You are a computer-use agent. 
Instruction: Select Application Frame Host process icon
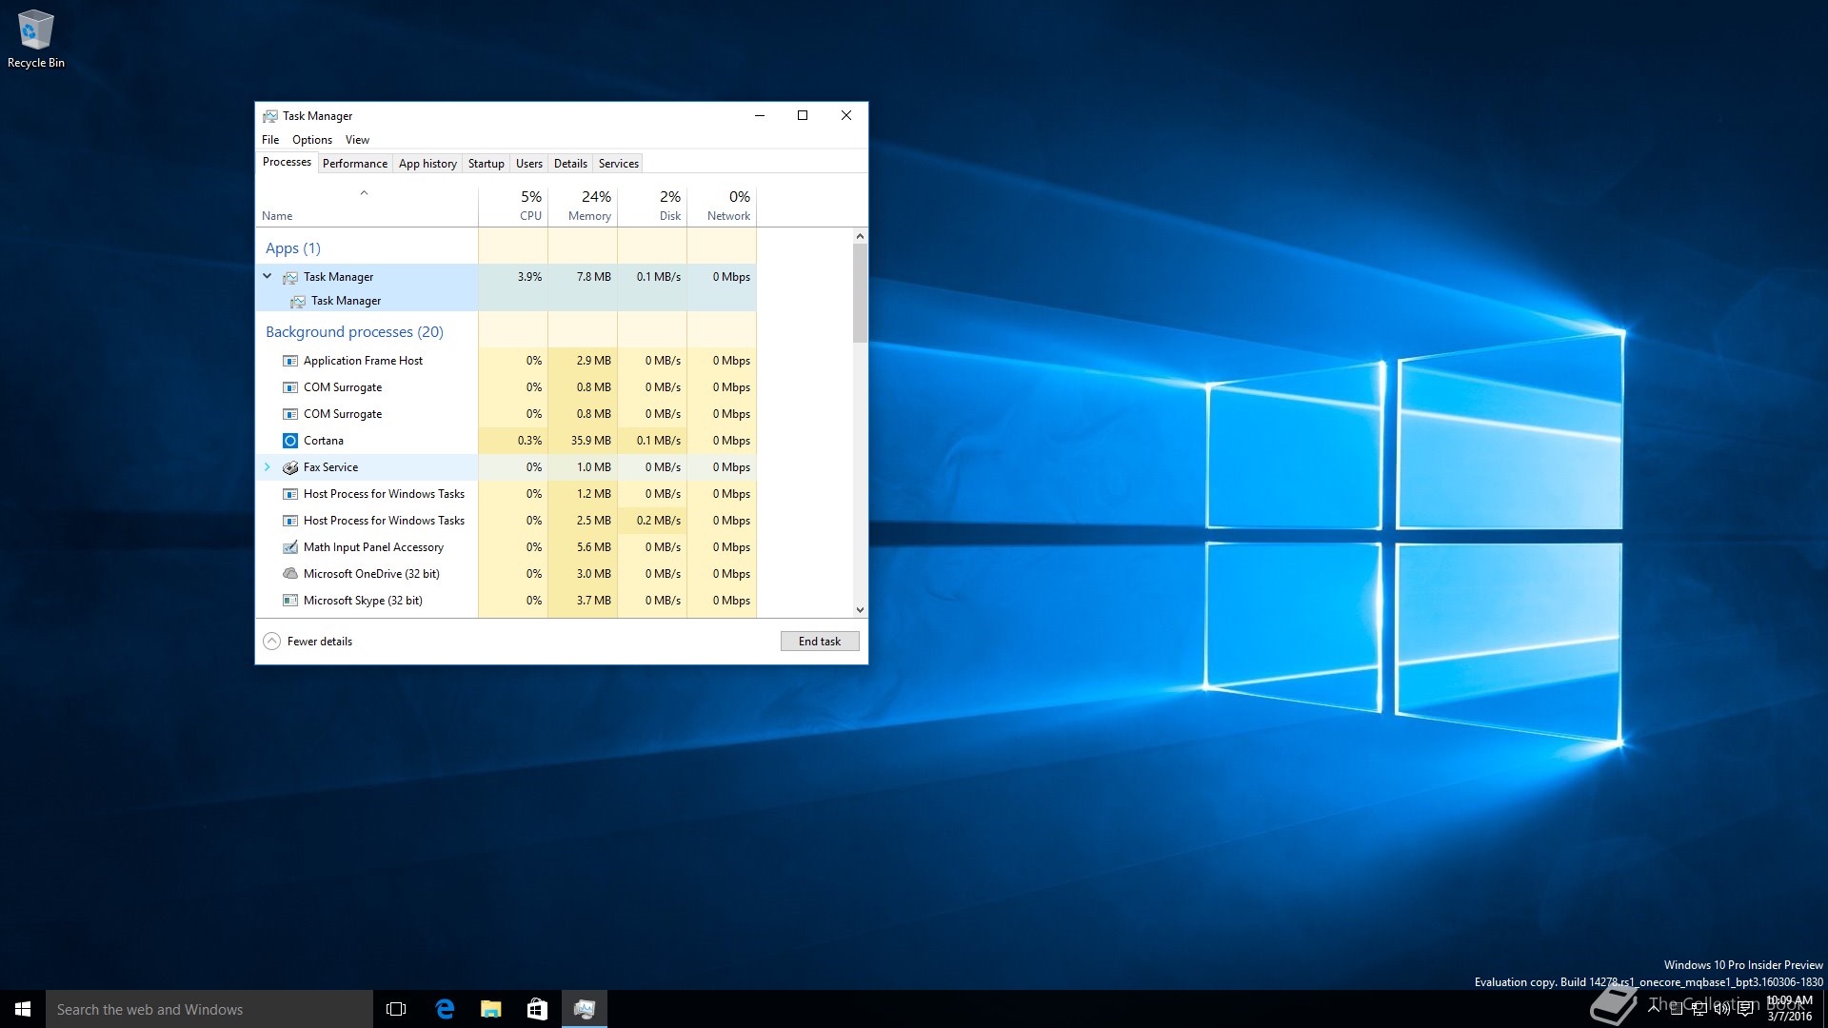tap(290, 361)
